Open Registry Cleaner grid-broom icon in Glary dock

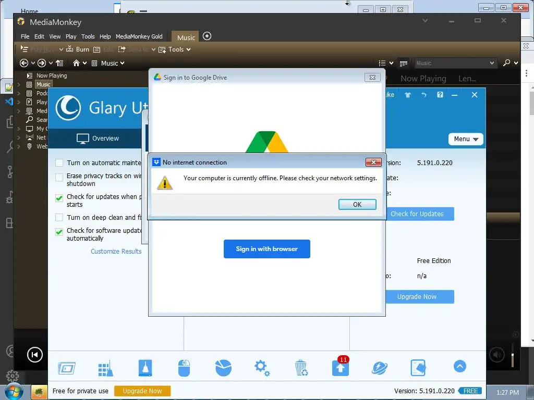(105, 368)
